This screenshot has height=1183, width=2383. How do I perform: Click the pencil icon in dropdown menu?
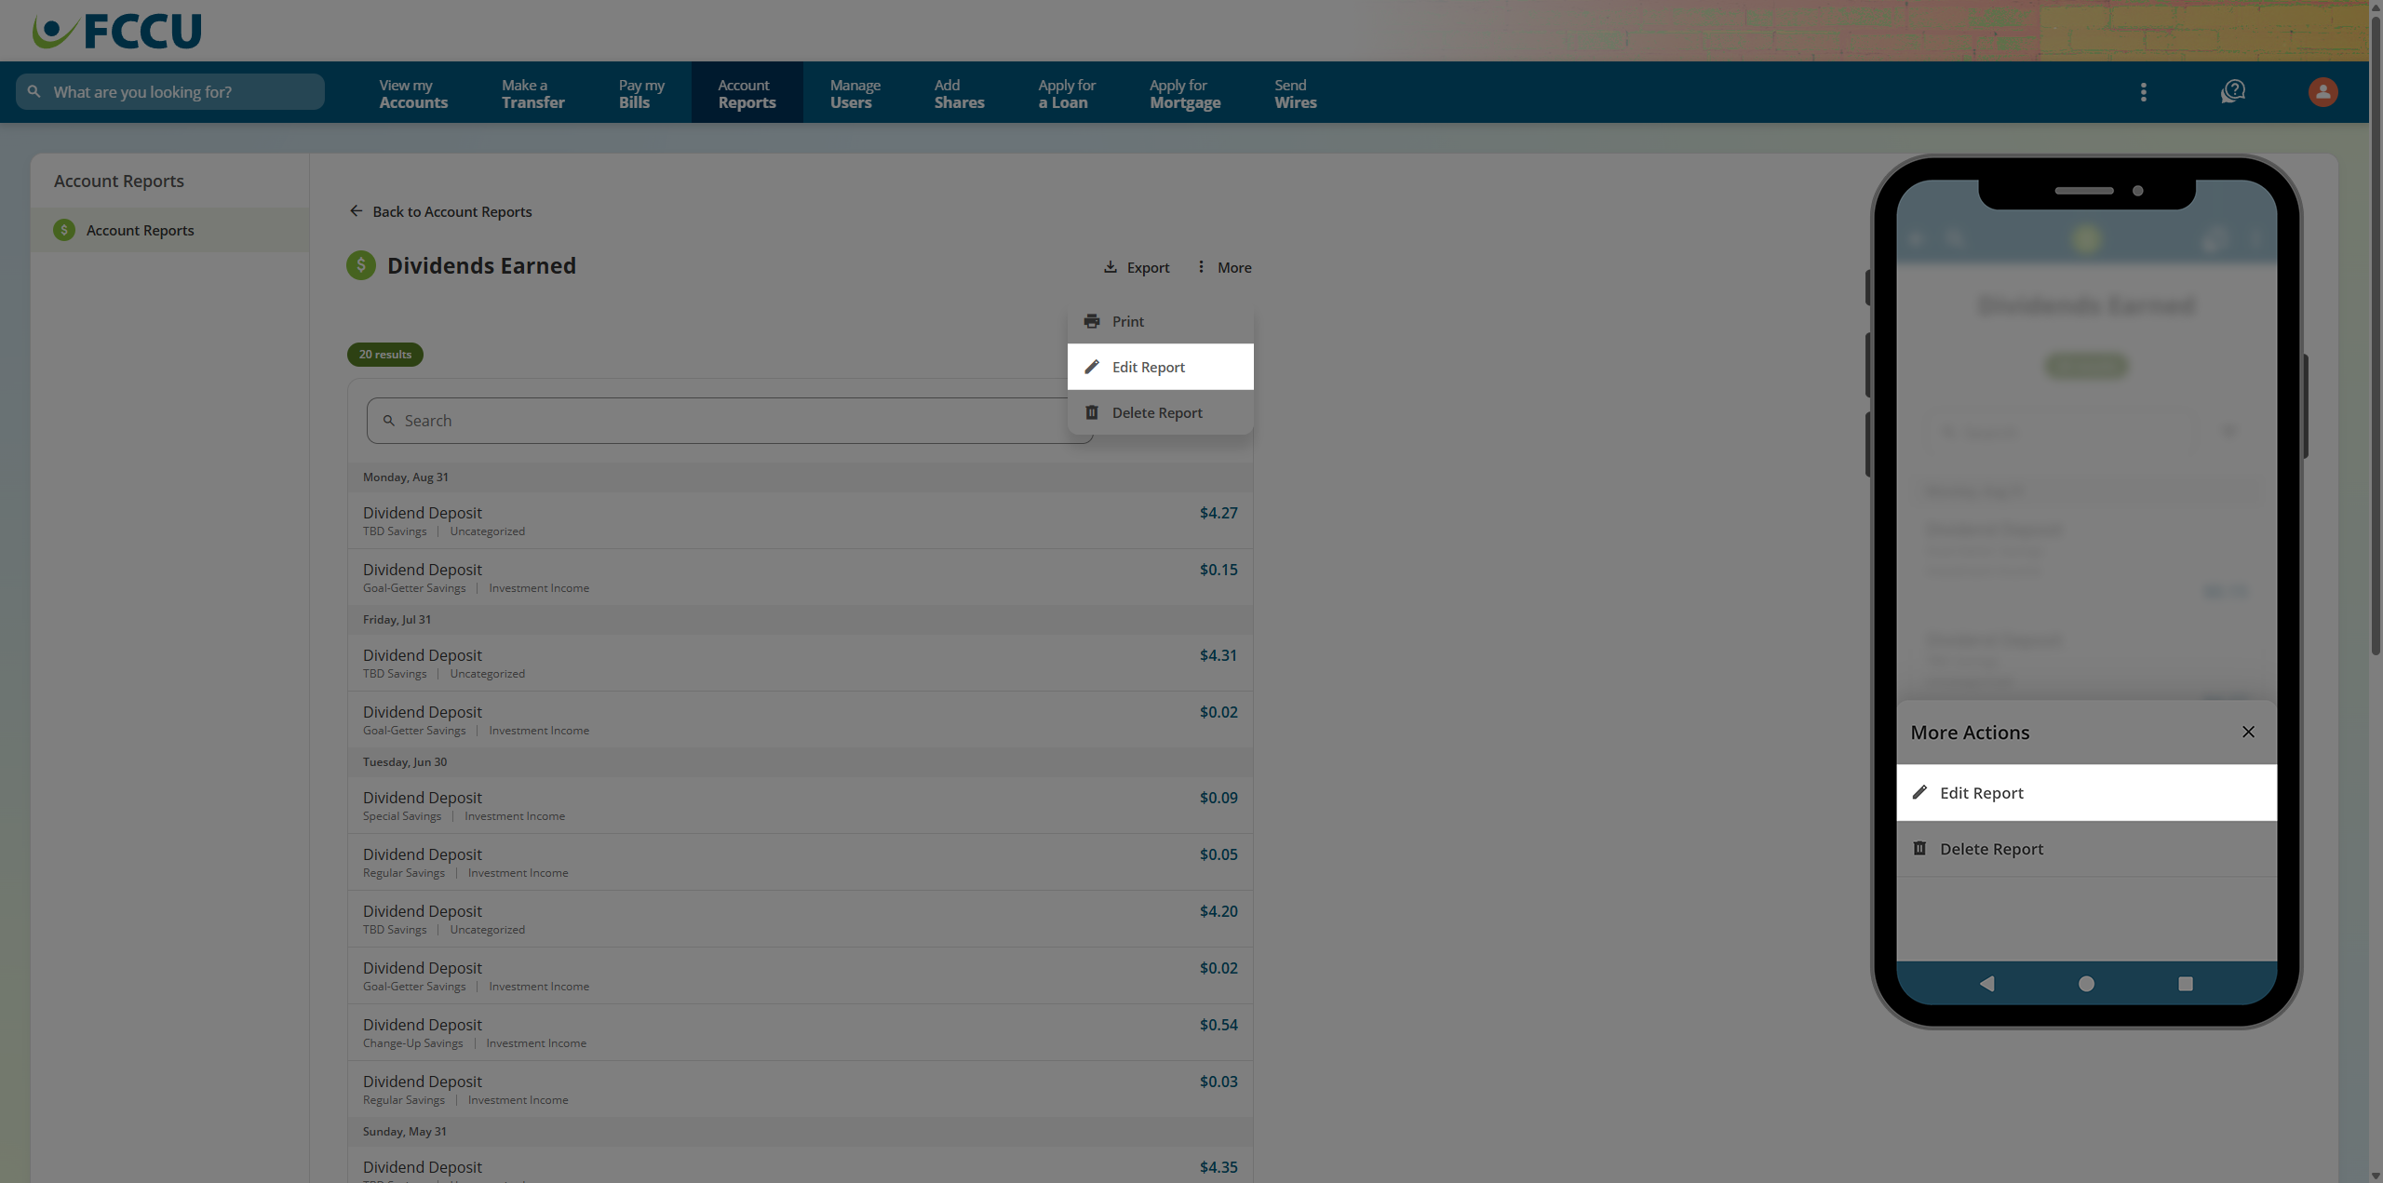click(x=1092, y=367)
